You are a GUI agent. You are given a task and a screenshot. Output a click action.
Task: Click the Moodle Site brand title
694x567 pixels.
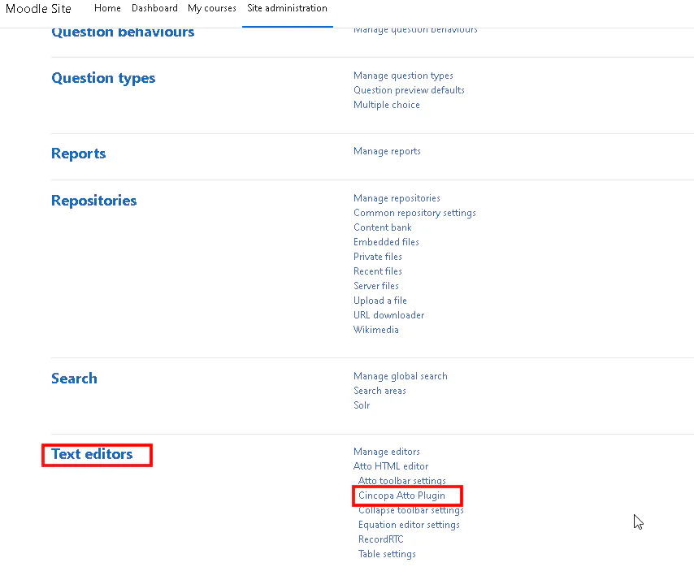pos(38,8)
